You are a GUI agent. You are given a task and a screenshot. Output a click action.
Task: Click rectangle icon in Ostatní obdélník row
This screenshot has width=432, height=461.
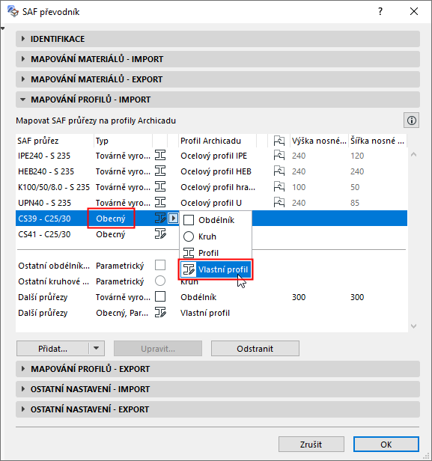coord(160,265)
